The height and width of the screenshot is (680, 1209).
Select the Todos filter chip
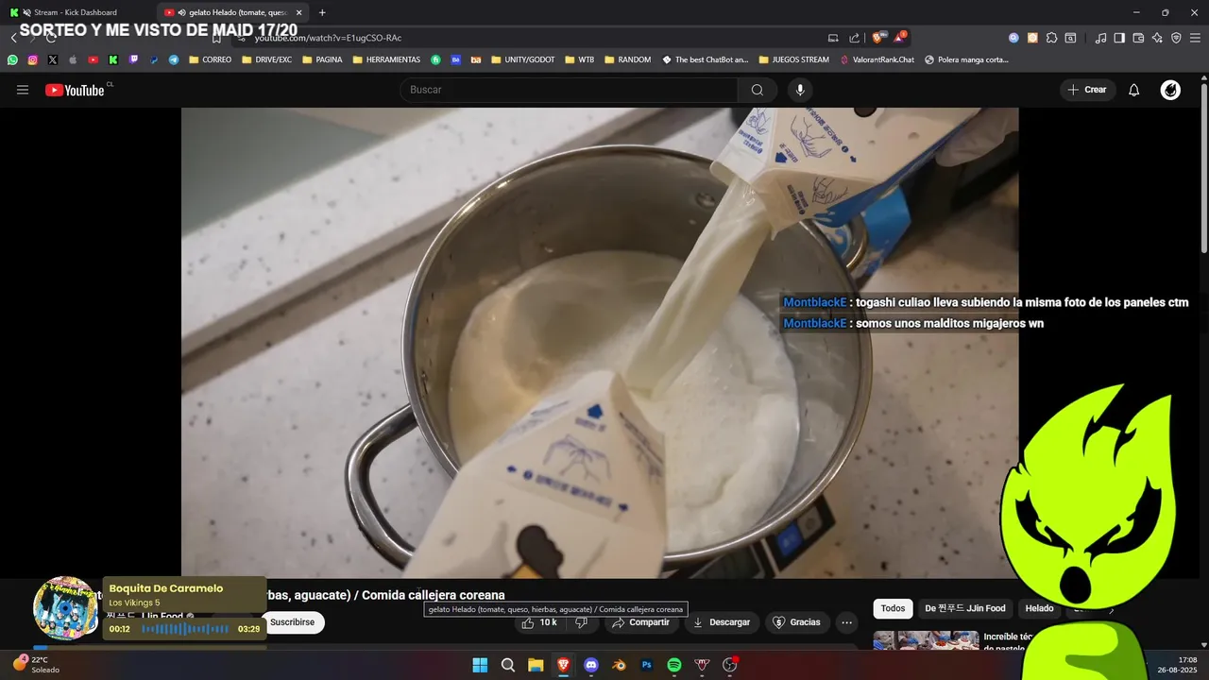893,608
